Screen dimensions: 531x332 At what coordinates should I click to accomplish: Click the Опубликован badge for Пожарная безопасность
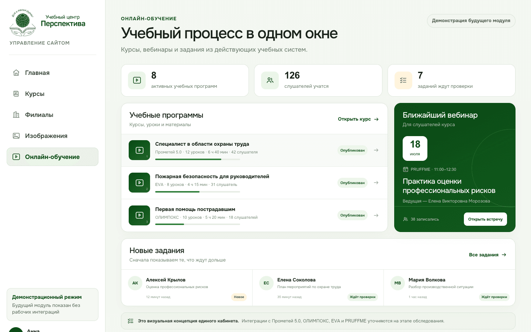click(x=353, y=183)
